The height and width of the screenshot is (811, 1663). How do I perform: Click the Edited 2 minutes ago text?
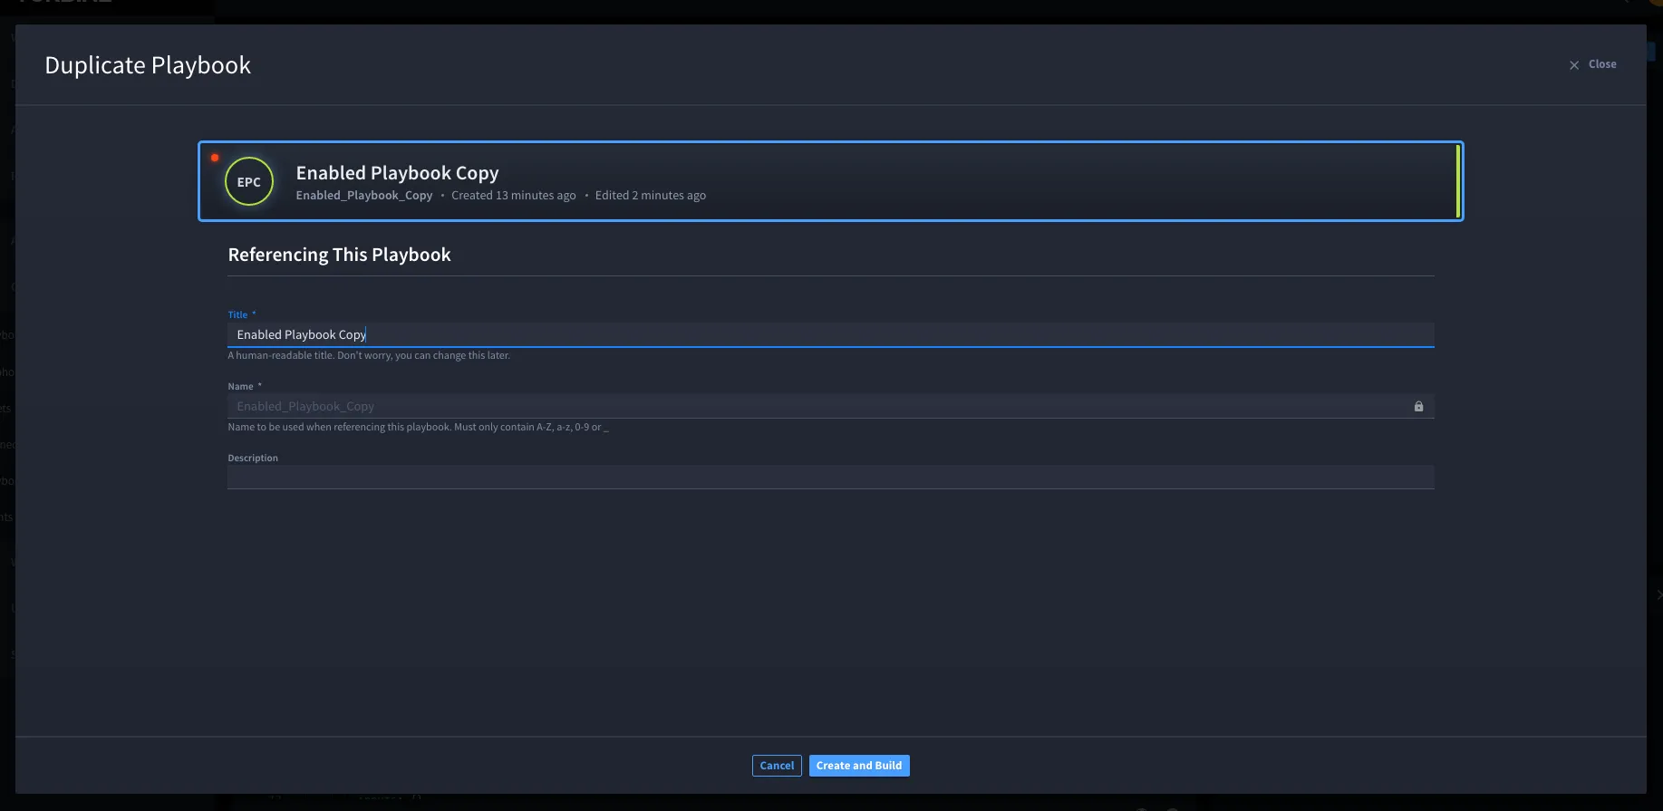pyautogui.click(x=651, y=196)
